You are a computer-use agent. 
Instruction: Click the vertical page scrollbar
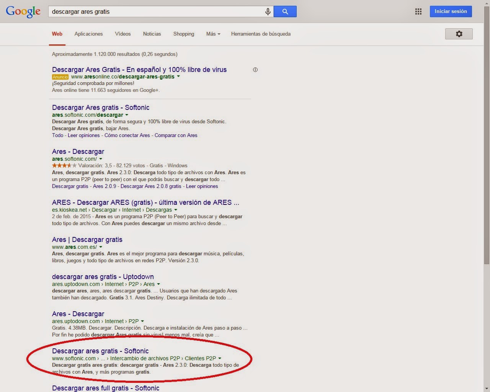point(487,136)
